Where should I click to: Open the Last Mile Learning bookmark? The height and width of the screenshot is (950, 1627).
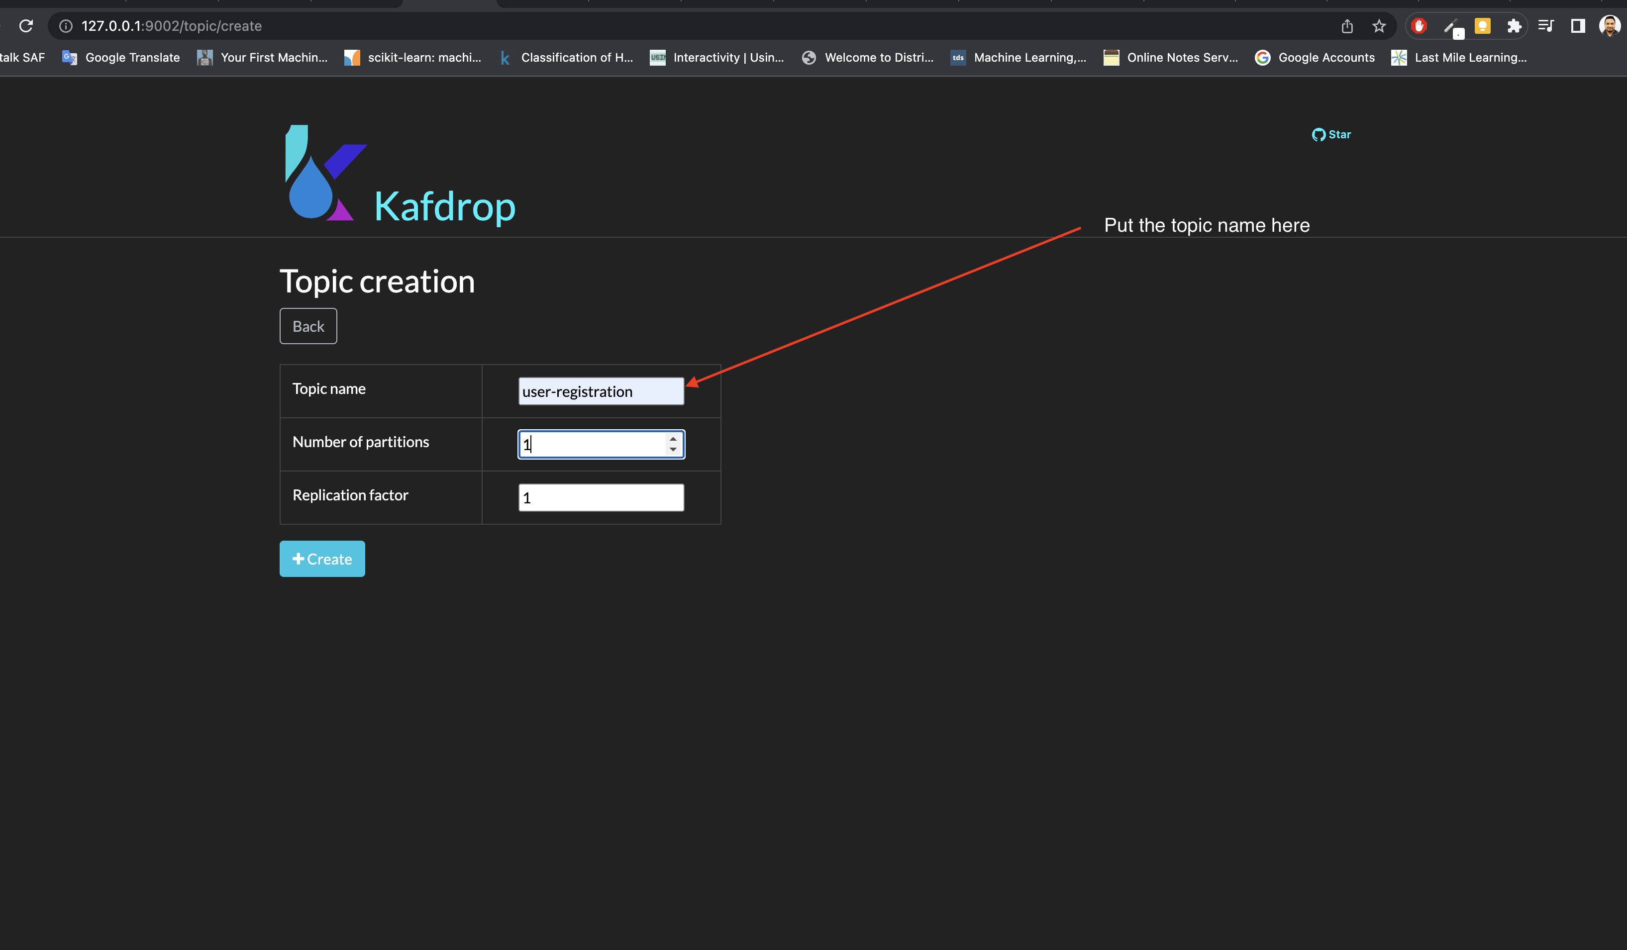1459,57
